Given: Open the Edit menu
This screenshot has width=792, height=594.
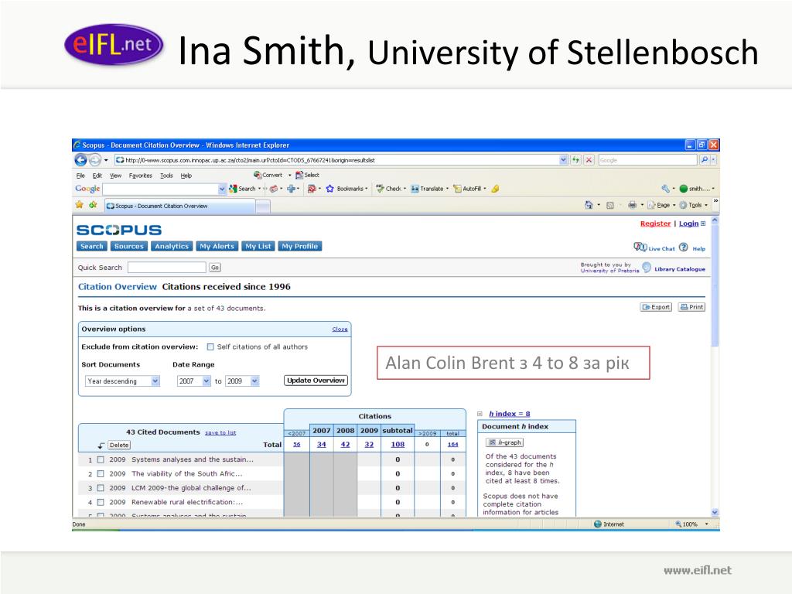Looking at the screenshot, I should [x=97, y=176].
